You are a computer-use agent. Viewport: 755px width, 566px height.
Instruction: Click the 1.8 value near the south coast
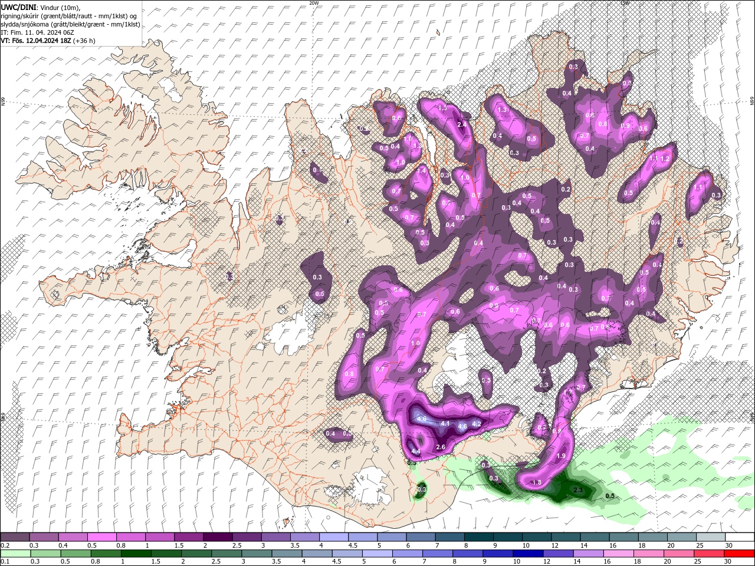point(537,483)
